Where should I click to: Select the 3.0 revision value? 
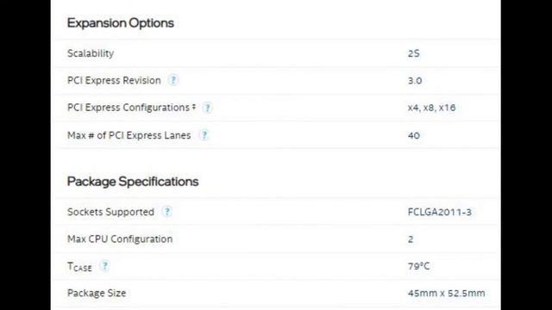point(415,81)
